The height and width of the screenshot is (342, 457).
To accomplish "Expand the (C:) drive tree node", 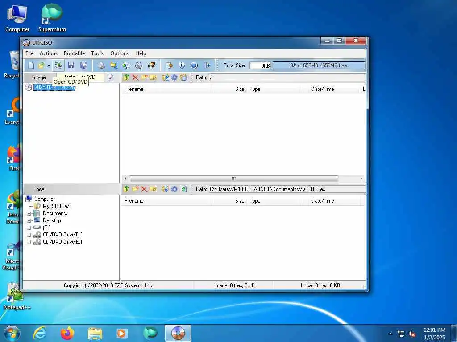I will [29, 228].
